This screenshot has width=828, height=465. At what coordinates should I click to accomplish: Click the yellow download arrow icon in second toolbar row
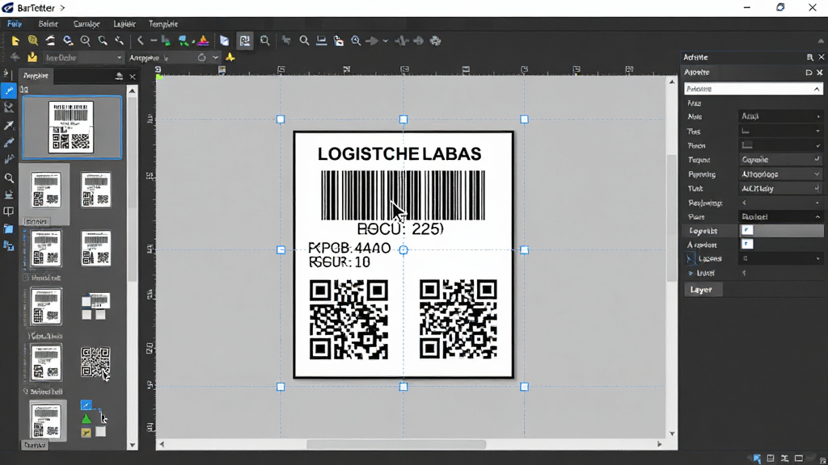[x=32, y=57]
